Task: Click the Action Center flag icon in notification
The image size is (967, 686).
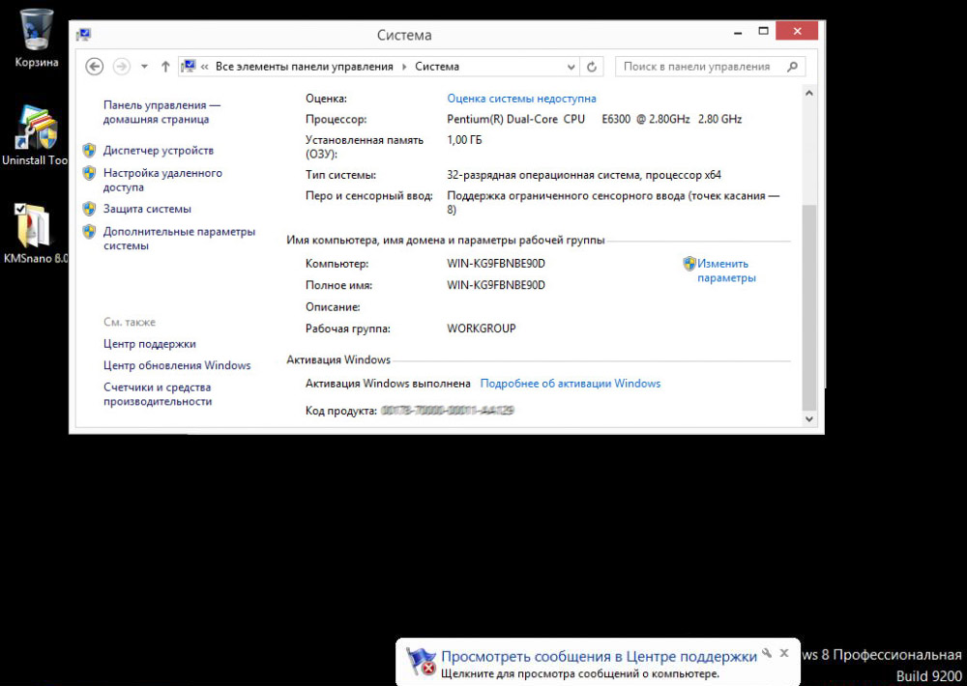Action: 422,663
